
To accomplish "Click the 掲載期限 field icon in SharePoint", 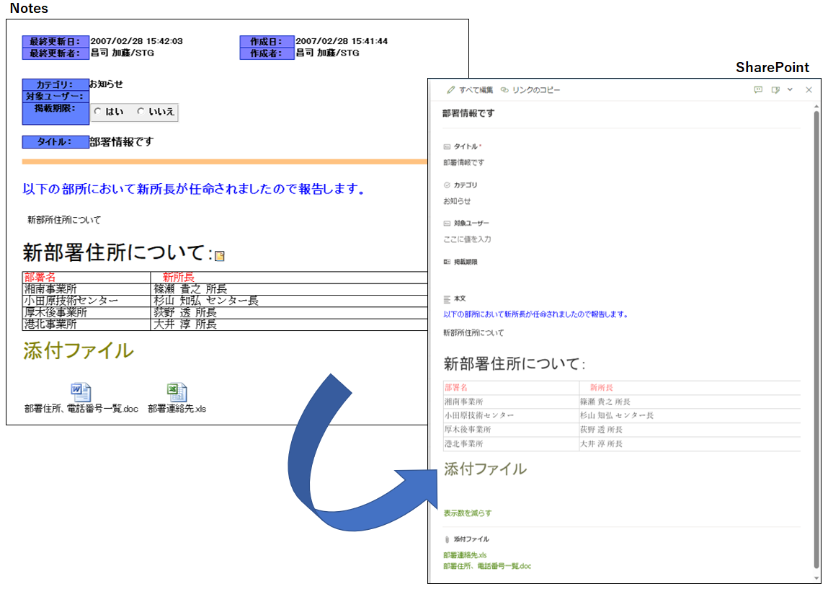I will coord(447,262).
